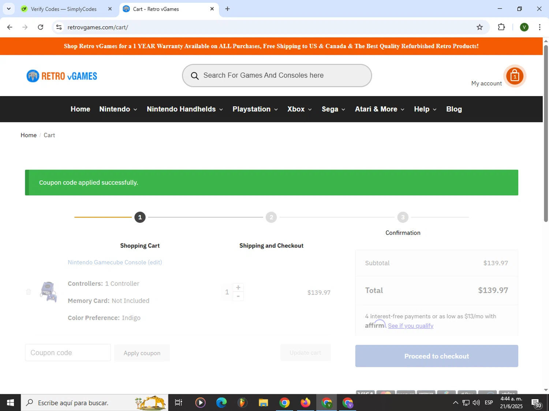Close the Verify Codes SimplyCodes tab
Screen dimensions: 549x411
110,9
